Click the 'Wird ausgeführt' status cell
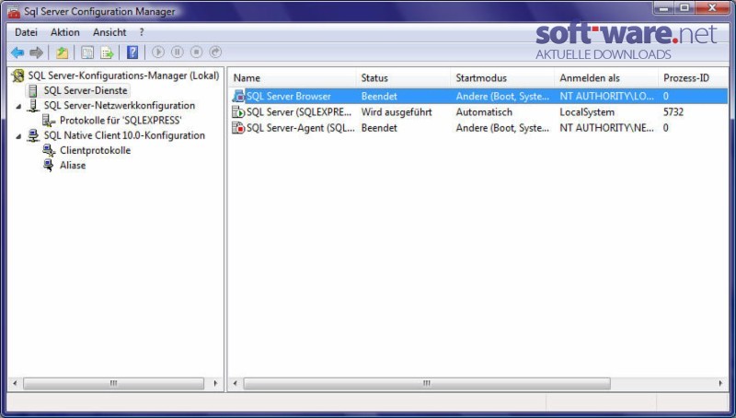Screen dimensions: 736x418 (397, 112)
